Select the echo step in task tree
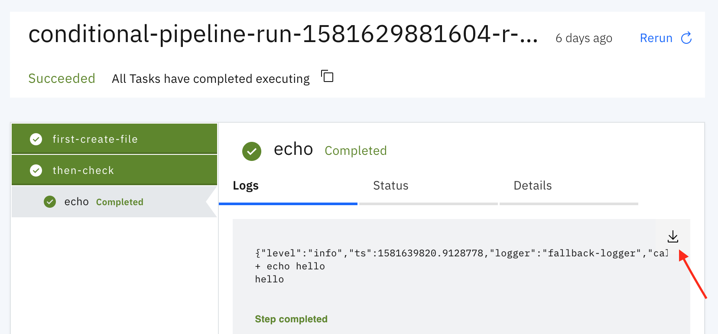The image size is (718, 334). tap(114, 202)
